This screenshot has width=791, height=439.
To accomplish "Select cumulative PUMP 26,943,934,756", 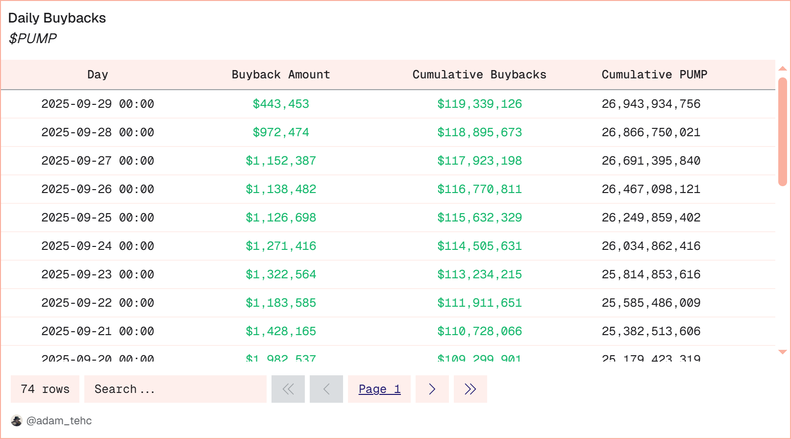I will click(x=651, y=104).
